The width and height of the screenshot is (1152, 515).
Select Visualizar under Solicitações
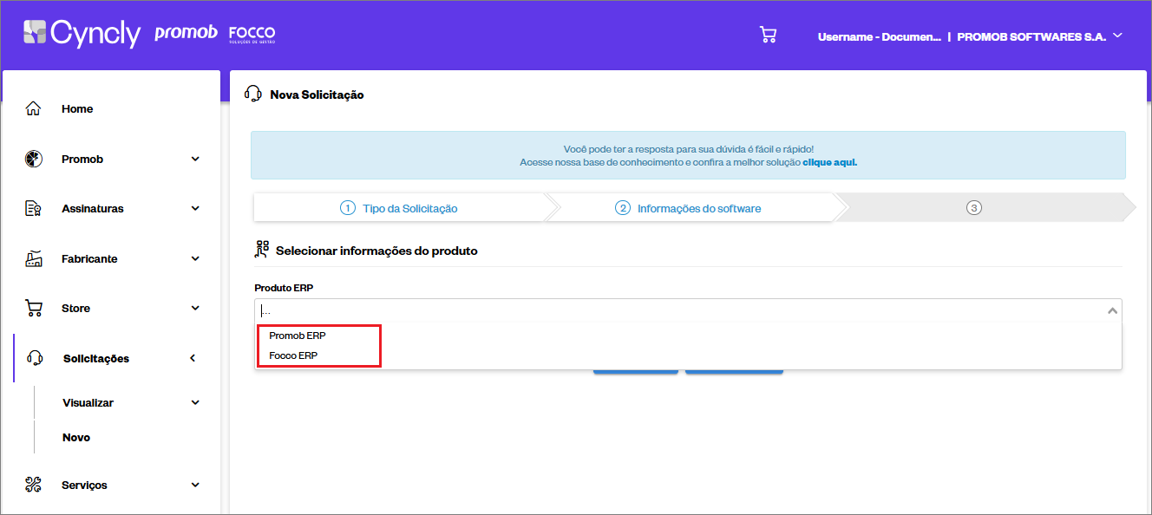pyautogui.click(x=88, y=402)
